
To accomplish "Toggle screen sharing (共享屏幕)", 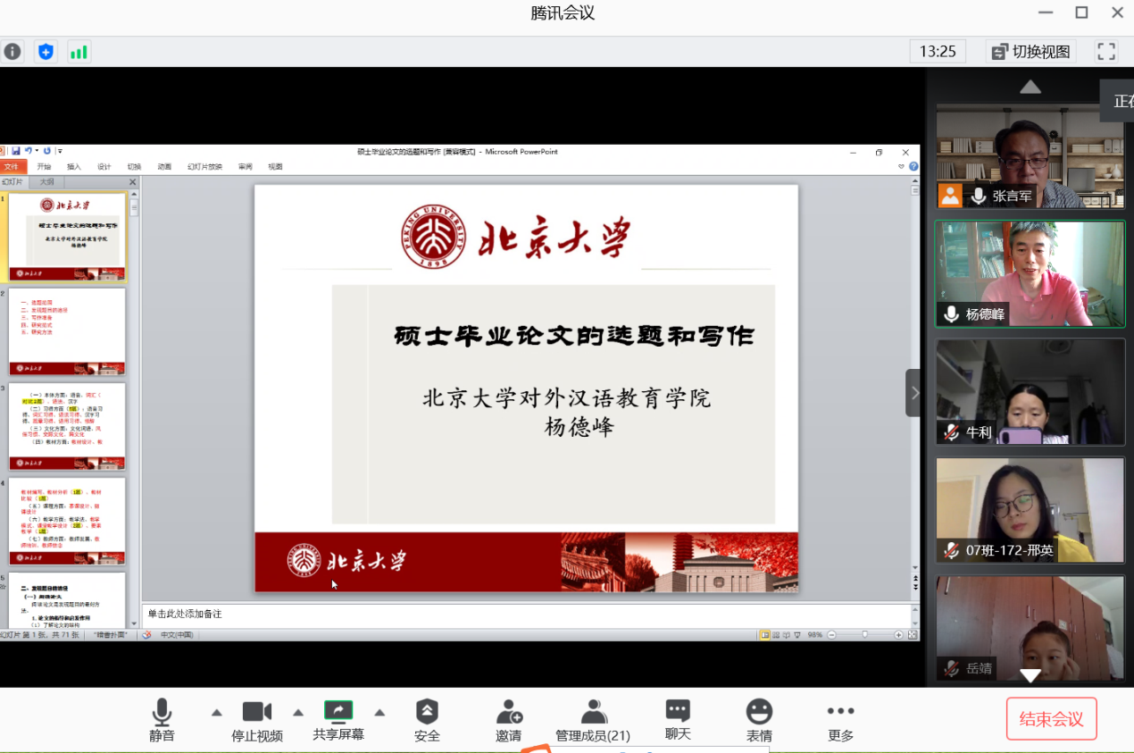I will [x=338, y=719].
